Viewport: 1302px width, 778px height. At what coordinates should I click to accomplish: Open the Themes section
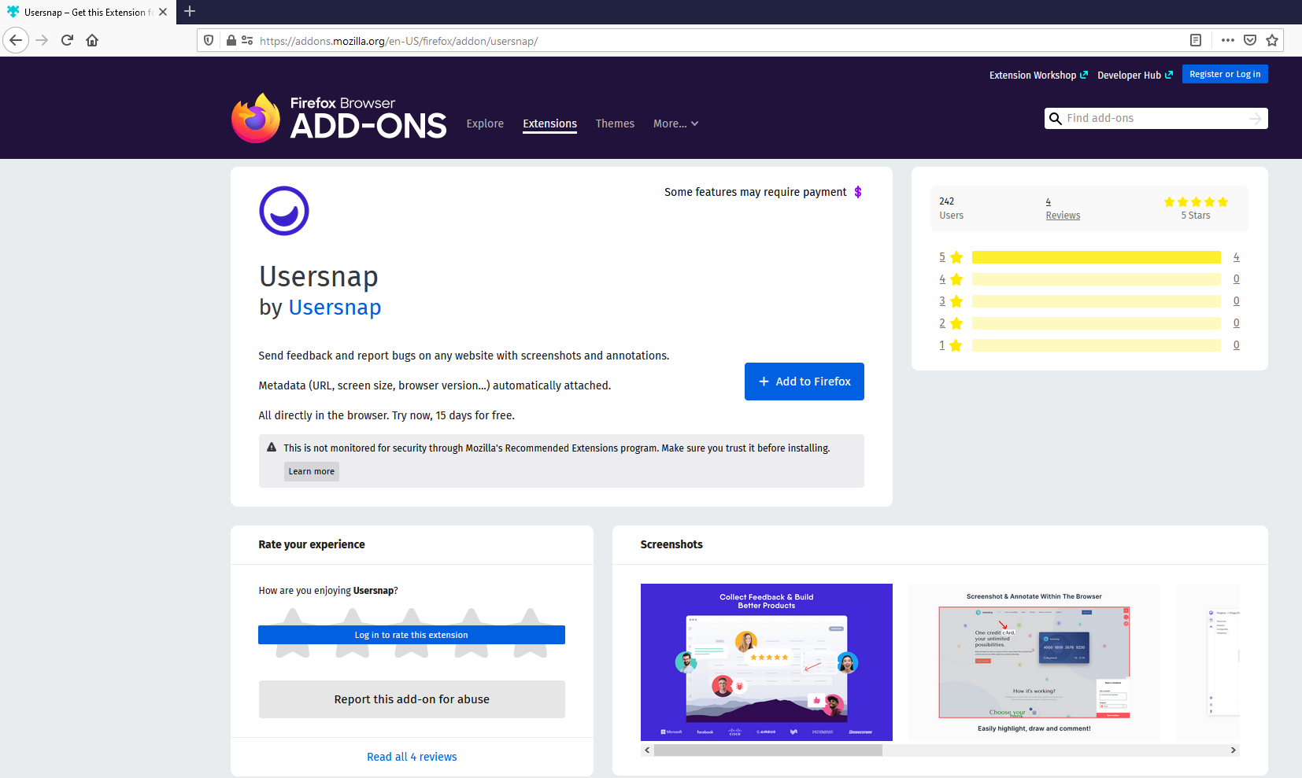pyautogui.click(x=615, y=124)
